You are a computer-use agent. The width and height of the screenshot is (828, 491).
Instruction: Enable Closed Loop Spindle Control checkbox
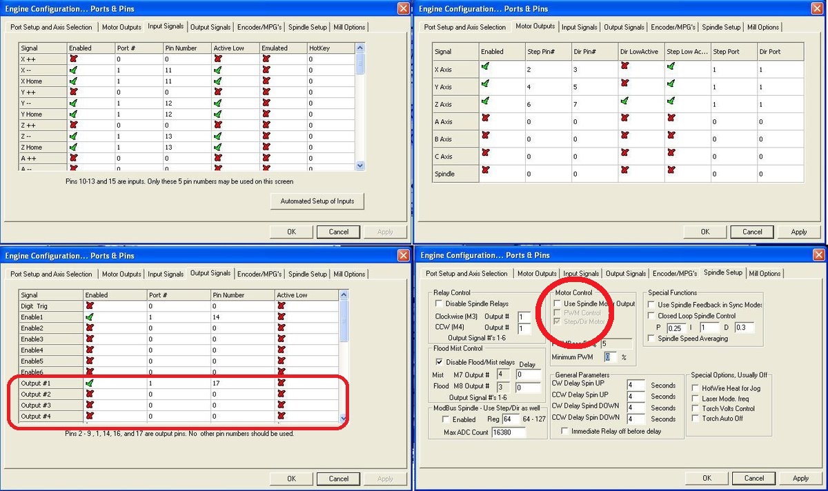(651, 316)
